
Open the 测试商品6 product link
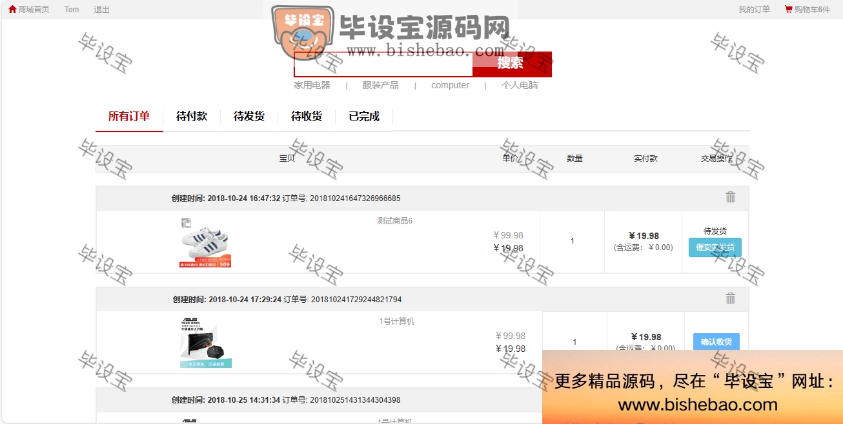pyautogui.click(x=395, y=221)
